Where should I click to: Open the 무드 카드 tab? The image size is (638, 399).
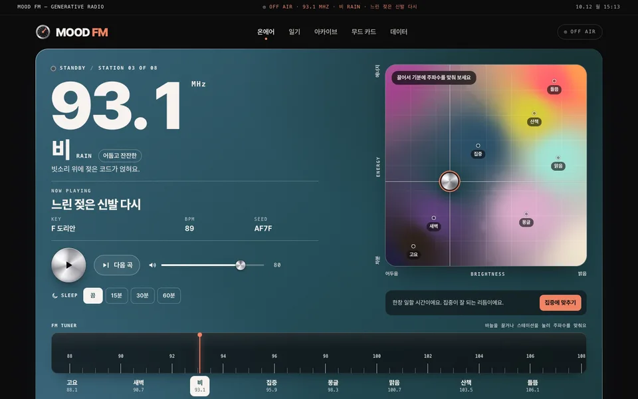(x=364, y=32)
